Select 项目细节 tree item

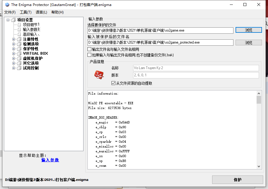[x=31, y=25]
